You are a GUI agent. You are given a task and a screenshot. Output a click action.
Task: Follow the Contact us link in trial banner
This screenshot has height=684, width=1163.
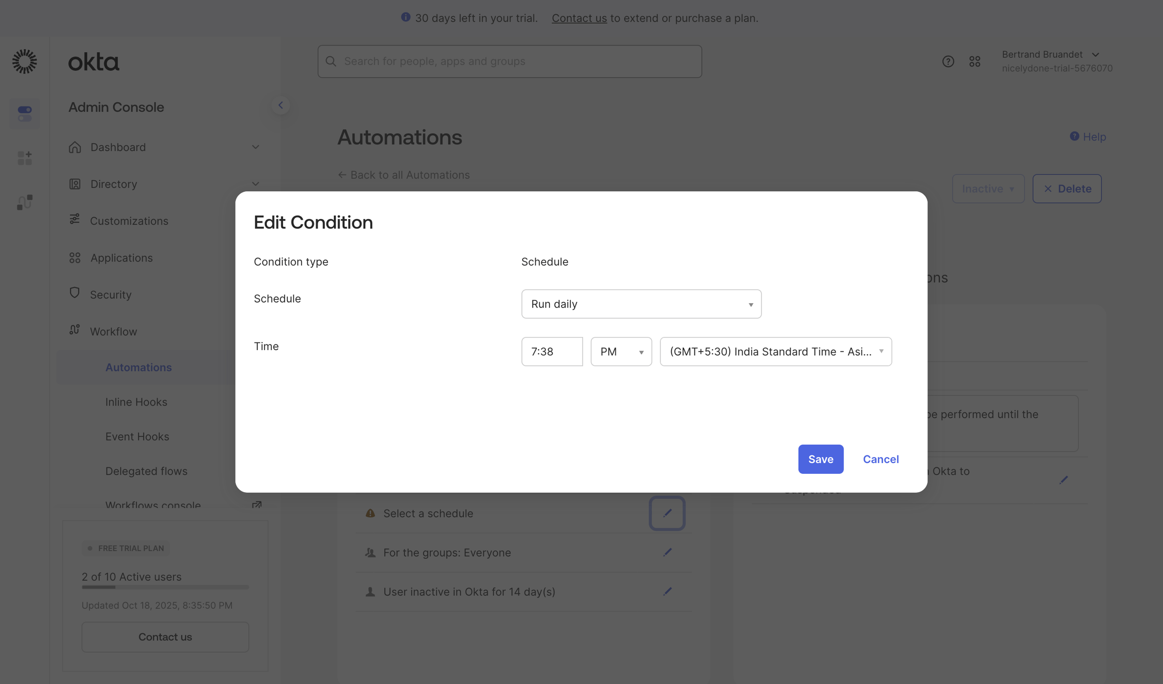pyautogui.click(x=579, y=18)
